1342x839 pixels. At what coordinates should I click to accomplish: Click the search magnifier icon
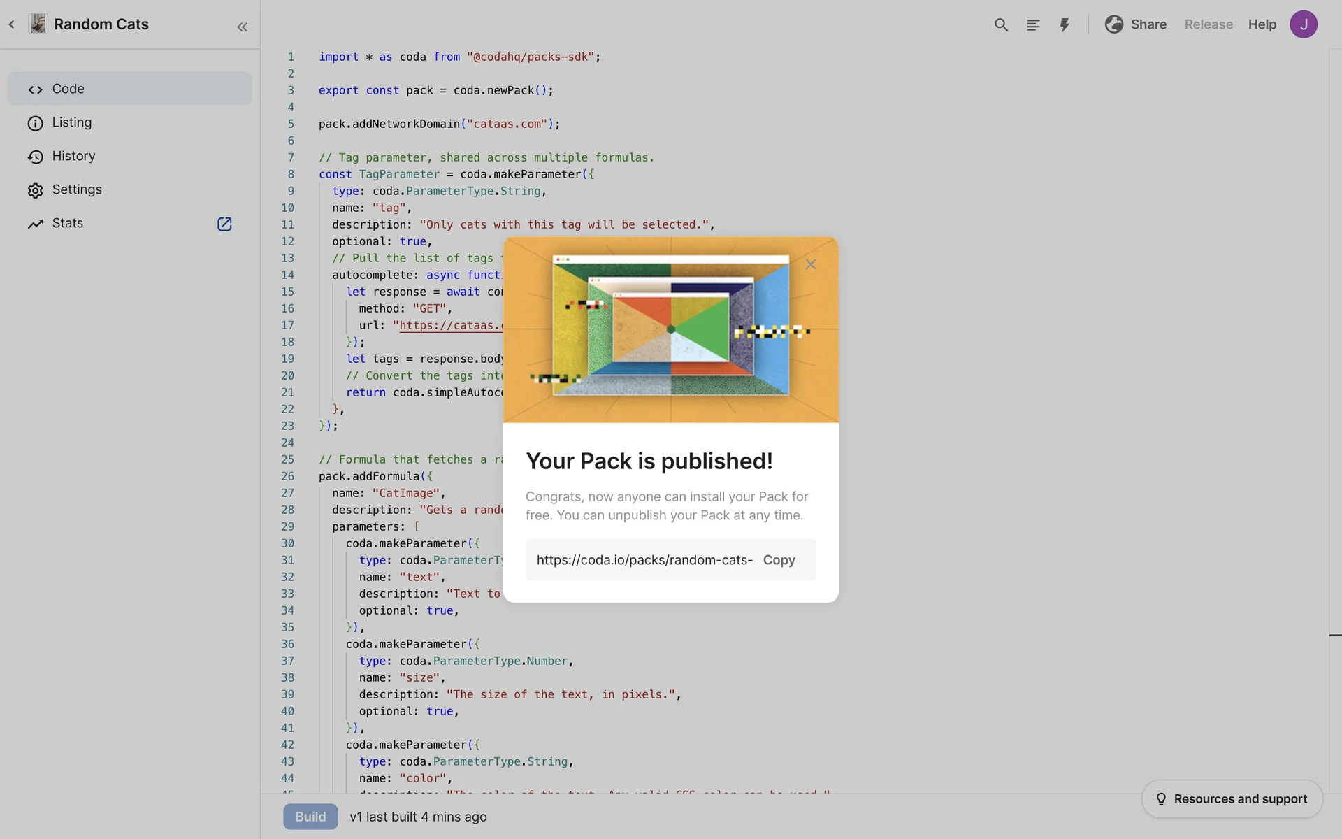1001,24
